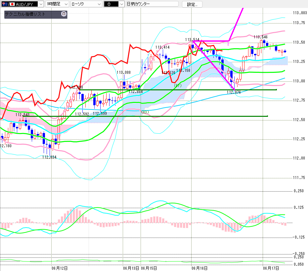The width and height of the screenshot is (308, 271).
Task: Click the 112.876 low price label
Action: 234,92
